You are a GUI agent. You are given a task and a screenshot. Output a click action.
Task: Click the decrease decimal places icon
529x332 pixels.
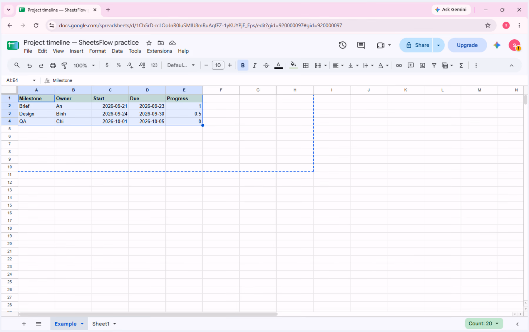(130, 65)
